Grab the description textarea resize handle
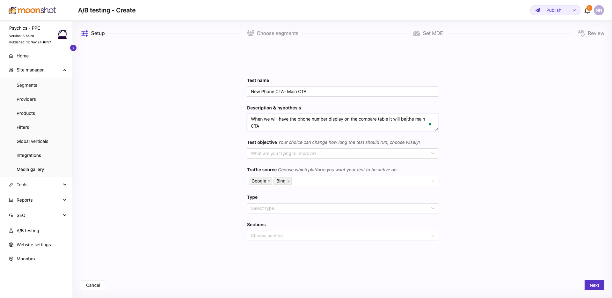Image resolution: width=612 pixels, height=298 pixels. click(436, 129)
